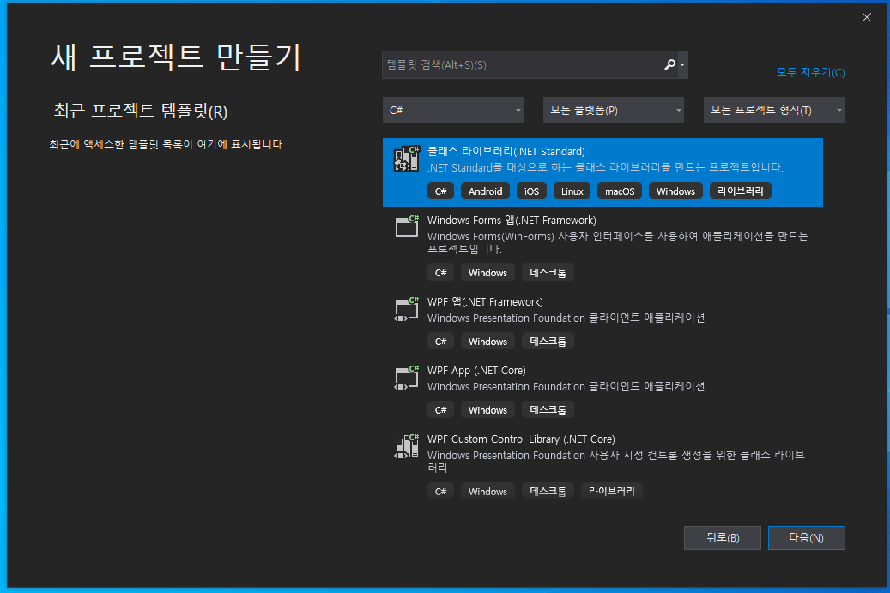Click the Windows tag on the class library template
Screen dimensions: 890x593
(675, 191)
